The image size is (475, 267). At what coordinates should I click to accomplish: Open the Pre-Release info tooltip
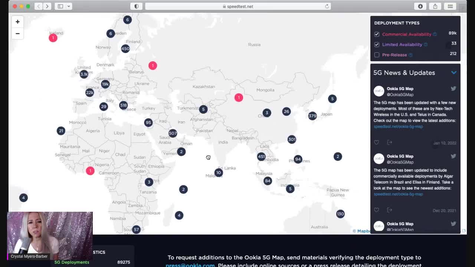pyautogui.click(x=410, y=55)
